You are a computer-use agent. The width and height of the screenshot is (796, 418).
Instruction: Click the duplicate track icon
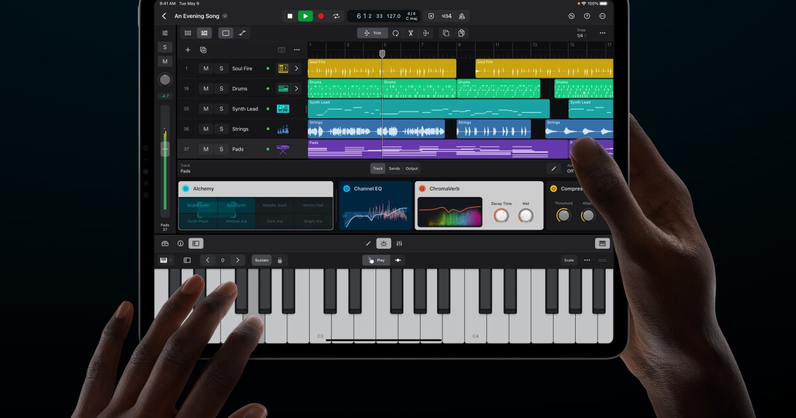(203, 50)
